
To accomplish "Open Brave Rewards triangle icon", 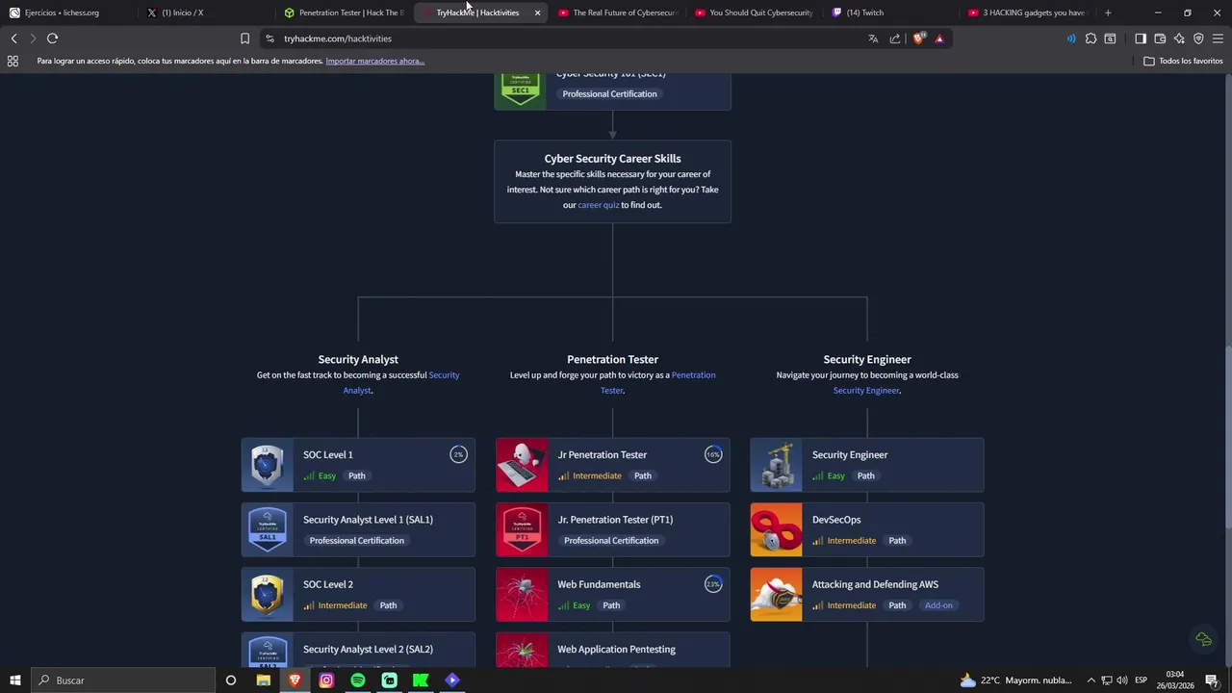I will 939,38.
